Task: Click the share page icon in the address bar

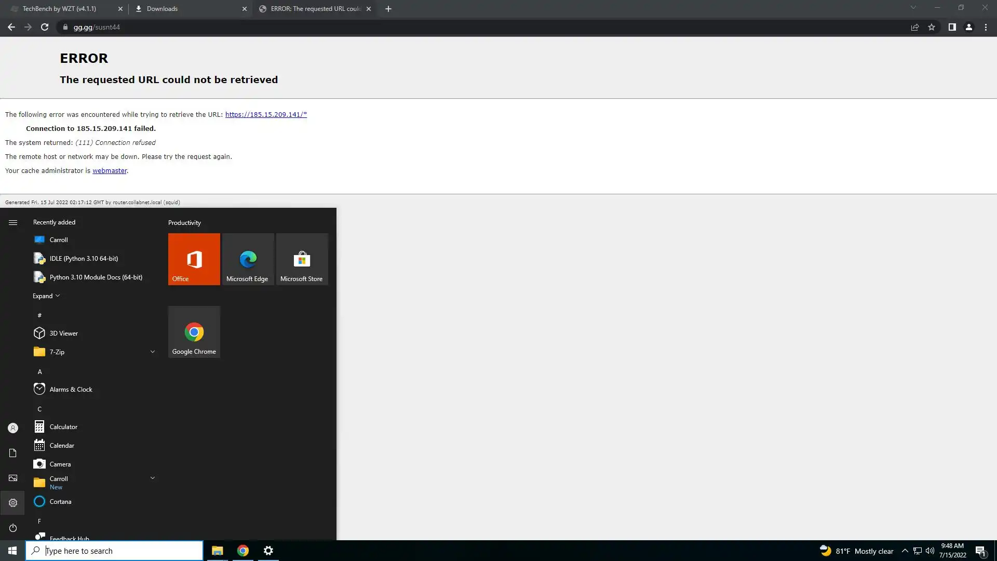Action: coord(915,27)
